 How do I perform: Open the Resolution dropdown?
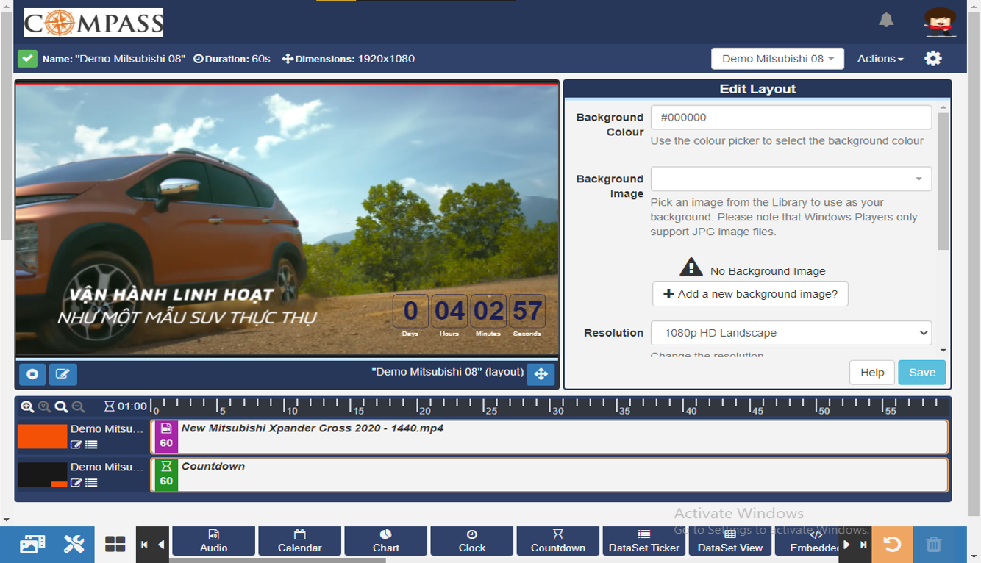click(x=791, y=333)
